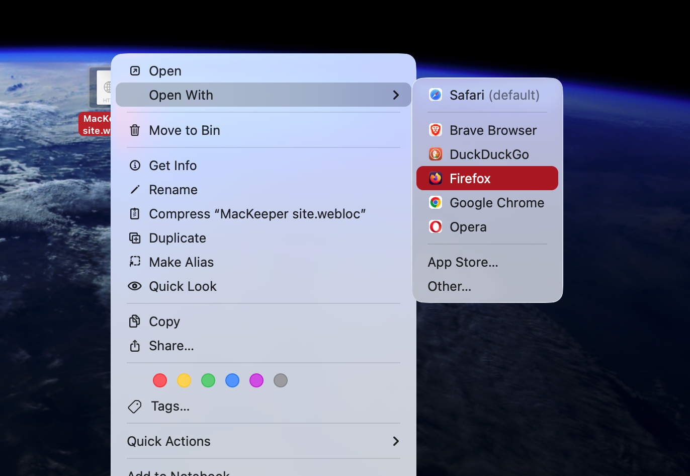Click the Duplicate plus-square icon
The height and width of the screenshot is (476, 690).
point(135,237)
